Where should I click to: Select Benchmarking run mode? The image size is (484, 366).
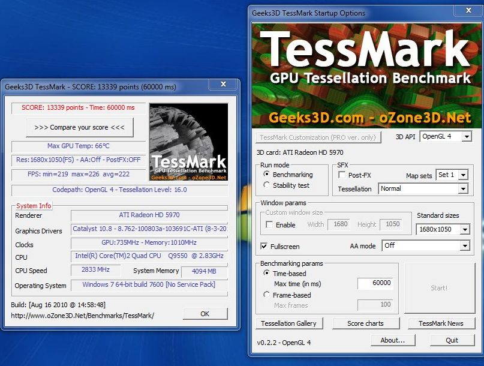click(266, 174)
